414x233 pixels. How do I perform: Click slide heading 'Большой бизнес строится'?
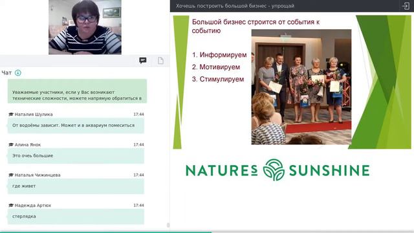[x=256, y=26]
